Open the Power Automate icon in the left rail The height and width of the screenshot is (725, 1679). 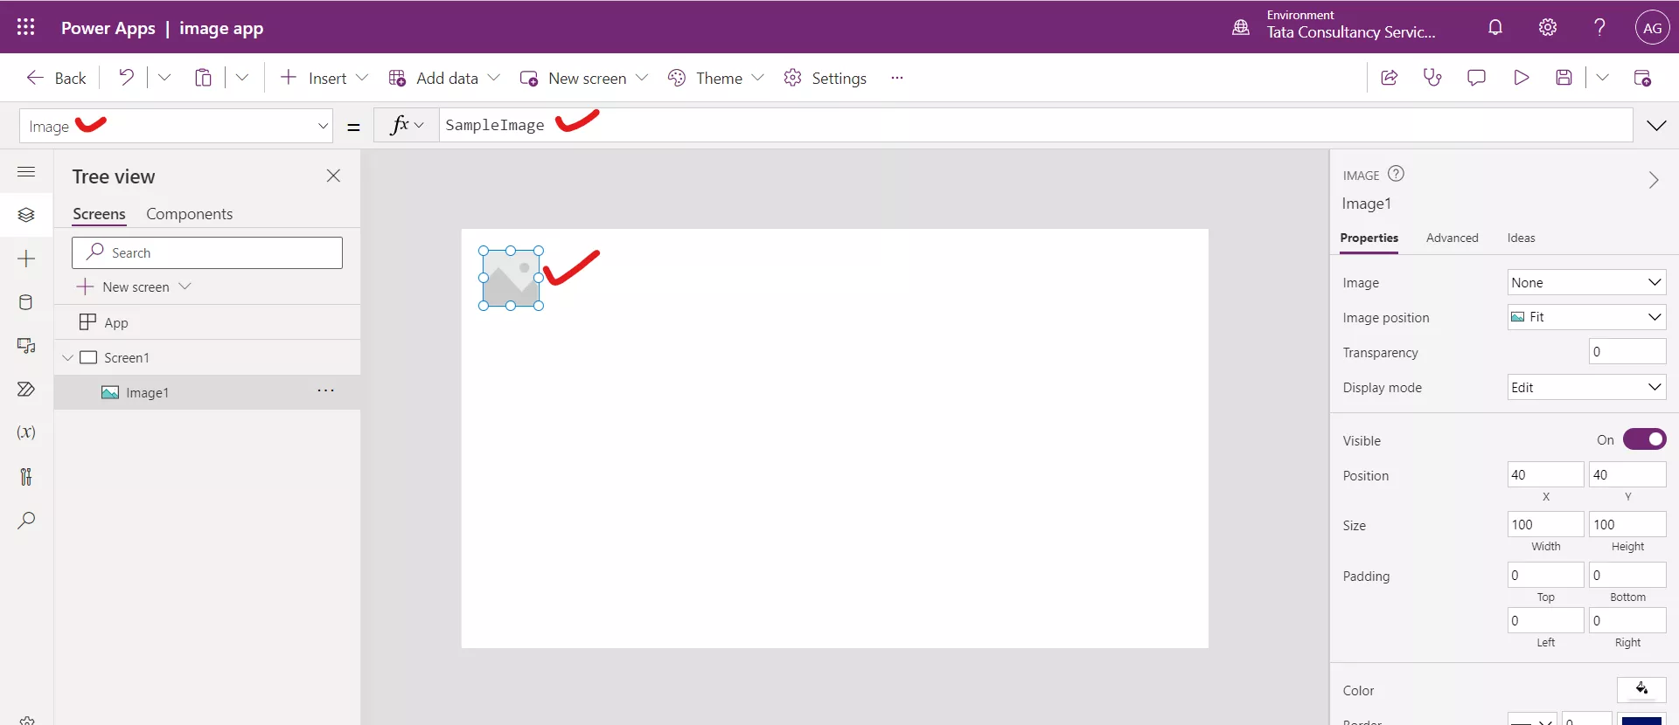[26, 390]
